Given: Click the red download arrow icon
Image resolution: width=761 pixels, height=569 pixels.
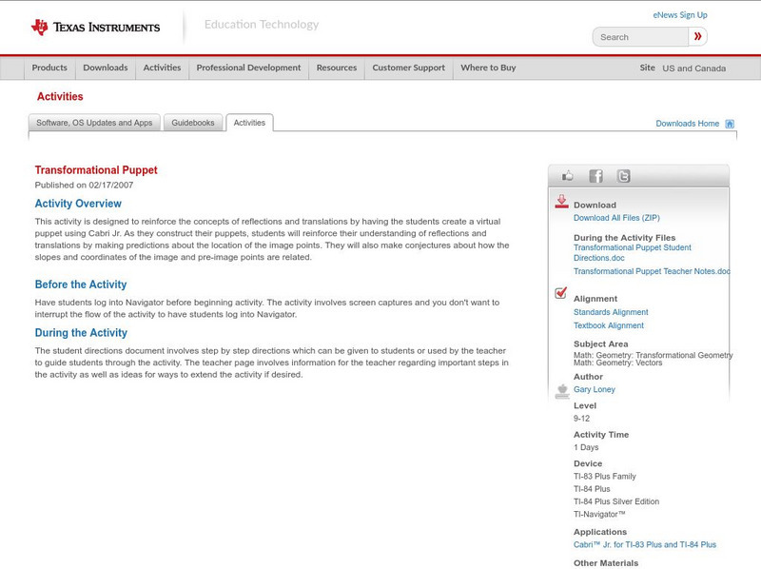Looking at the screenshot, I should coord(561,202).
